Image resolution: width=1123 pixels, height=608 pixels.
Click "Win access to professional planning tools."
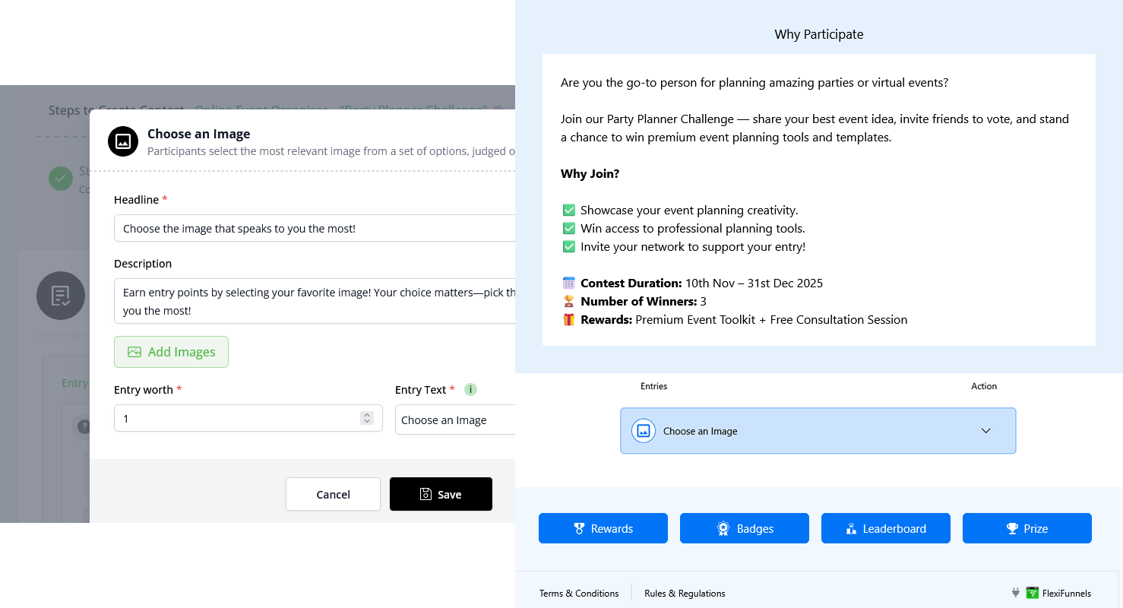693,228
